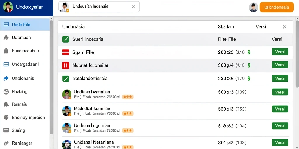The height and width of the screenshot is (149, 299).
Task: Click the card icon beside Undargadaanl
Action: 6,64
